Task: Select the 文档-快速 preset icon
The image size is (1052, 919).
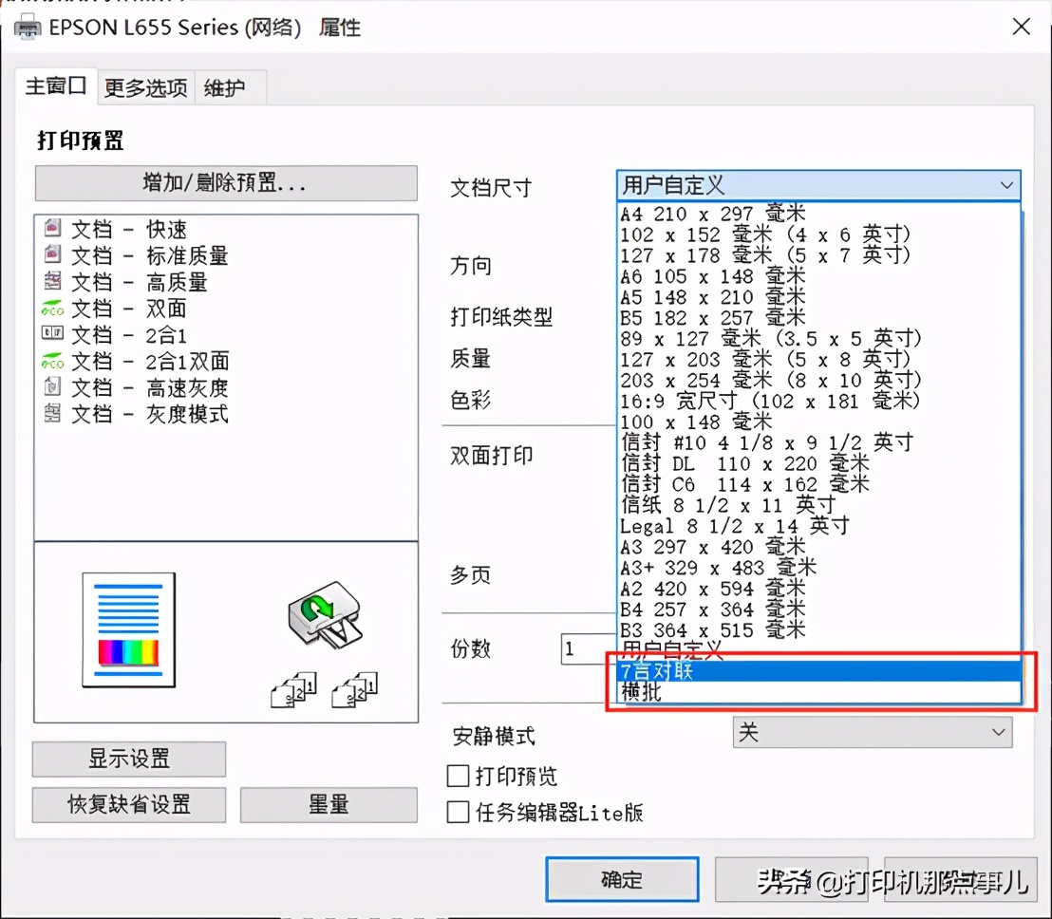Action: pos(54,229)
